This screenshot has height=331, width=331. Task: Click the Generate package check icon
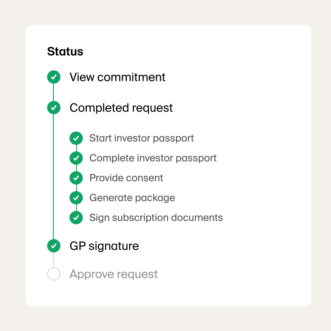coord(76,198)
